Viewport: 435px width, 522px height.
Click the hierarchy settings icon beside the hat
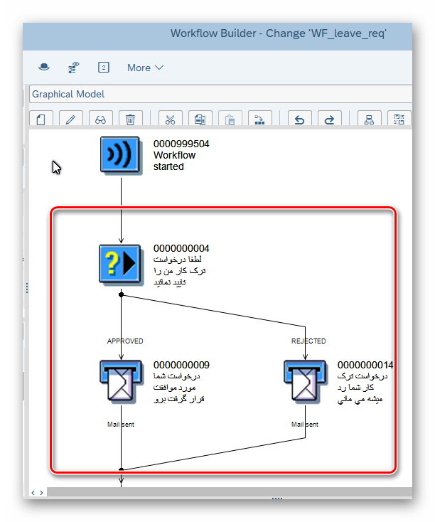pos(73,68)
